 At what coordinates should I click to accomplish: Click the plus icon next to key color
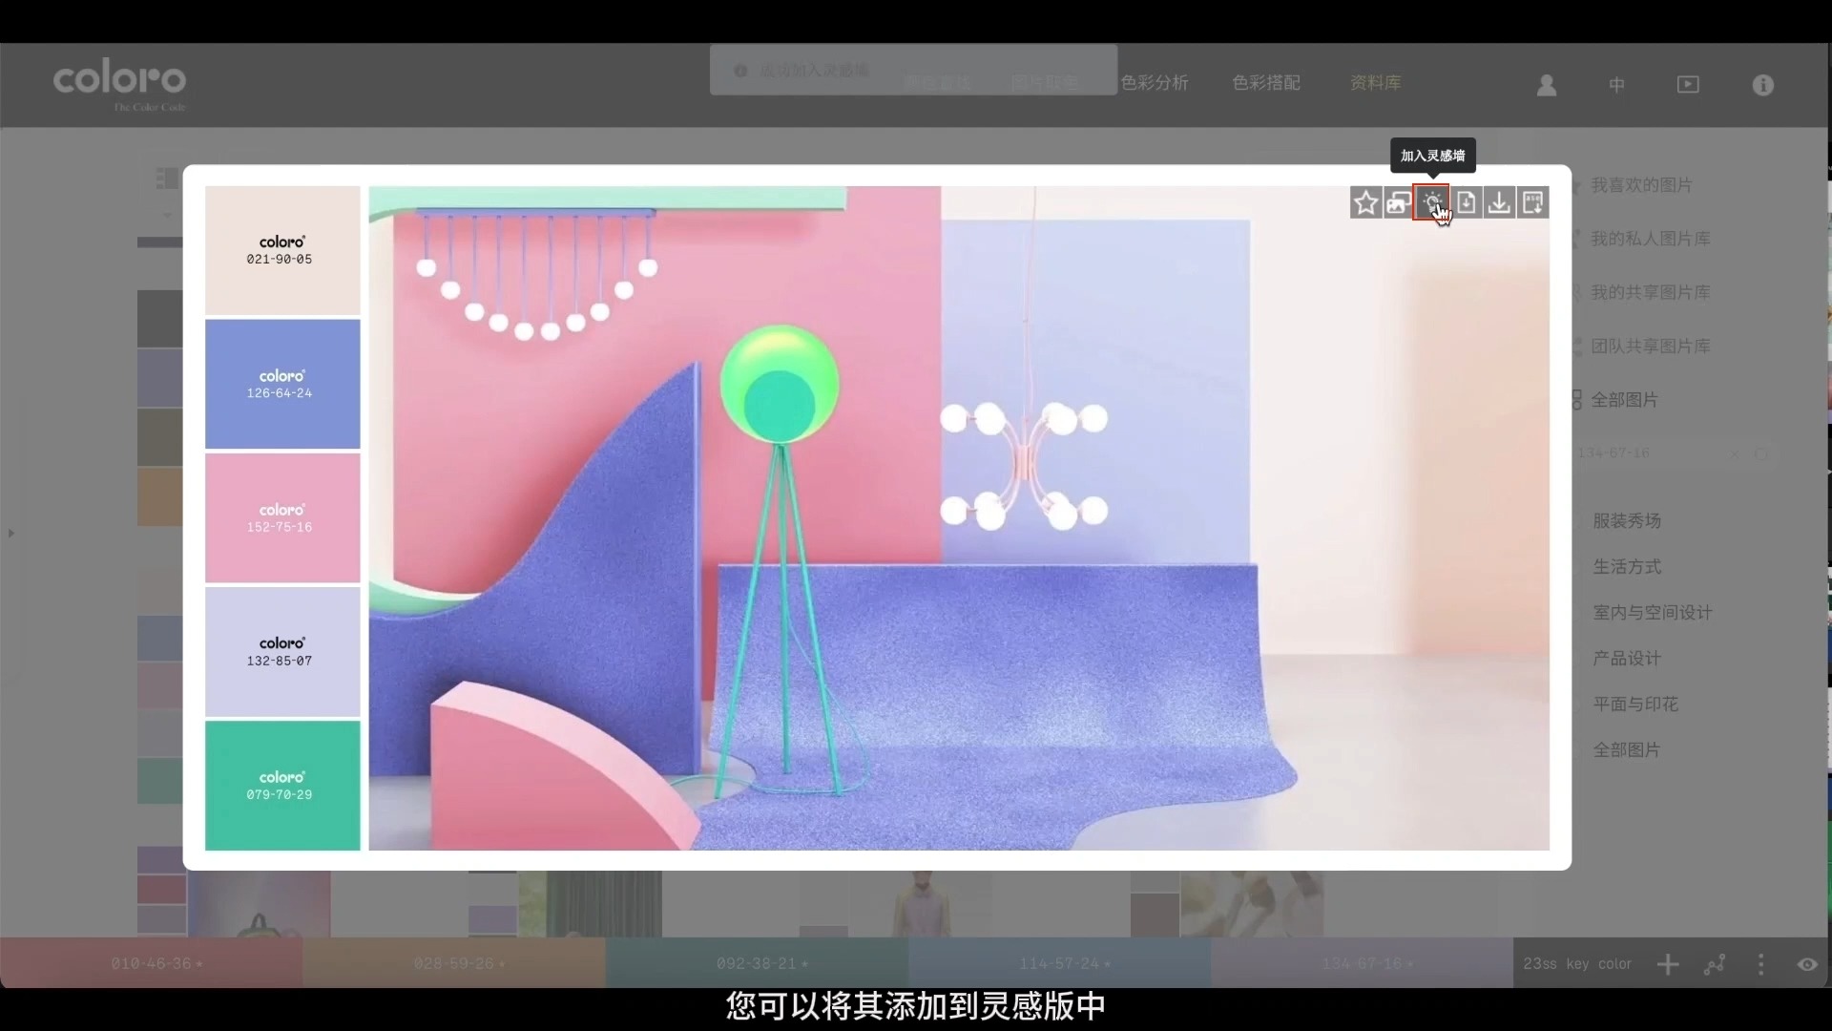[1668, 964]
